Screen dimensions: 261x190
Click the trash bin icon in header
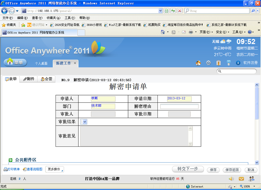pyautogui.click(x=218, y=63)
